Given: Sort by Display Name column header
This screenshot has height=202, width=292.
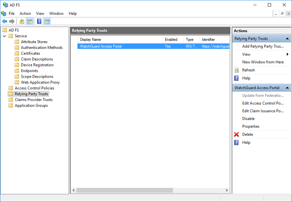Looking at the screenshot, I should [120, 40].
